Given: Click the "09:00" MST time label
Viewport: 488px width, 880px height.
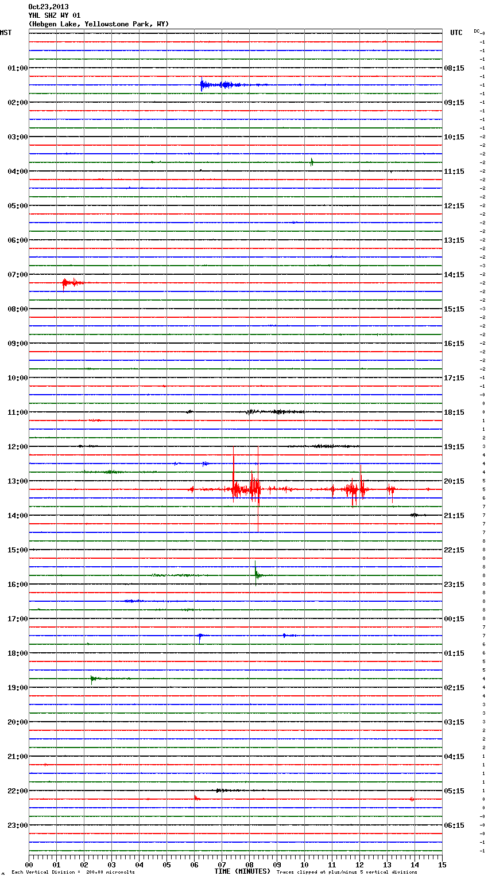Looking at the screenshot, I should coord(18,344).
